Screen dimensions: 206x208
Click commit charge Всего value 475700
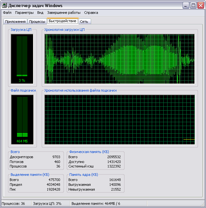coord(54,180)
